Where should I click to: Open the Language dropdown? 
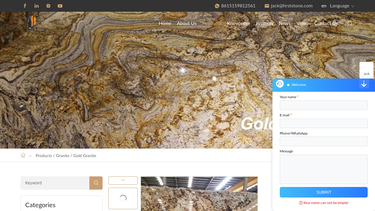pyautogui.click(x=342, y=6)
